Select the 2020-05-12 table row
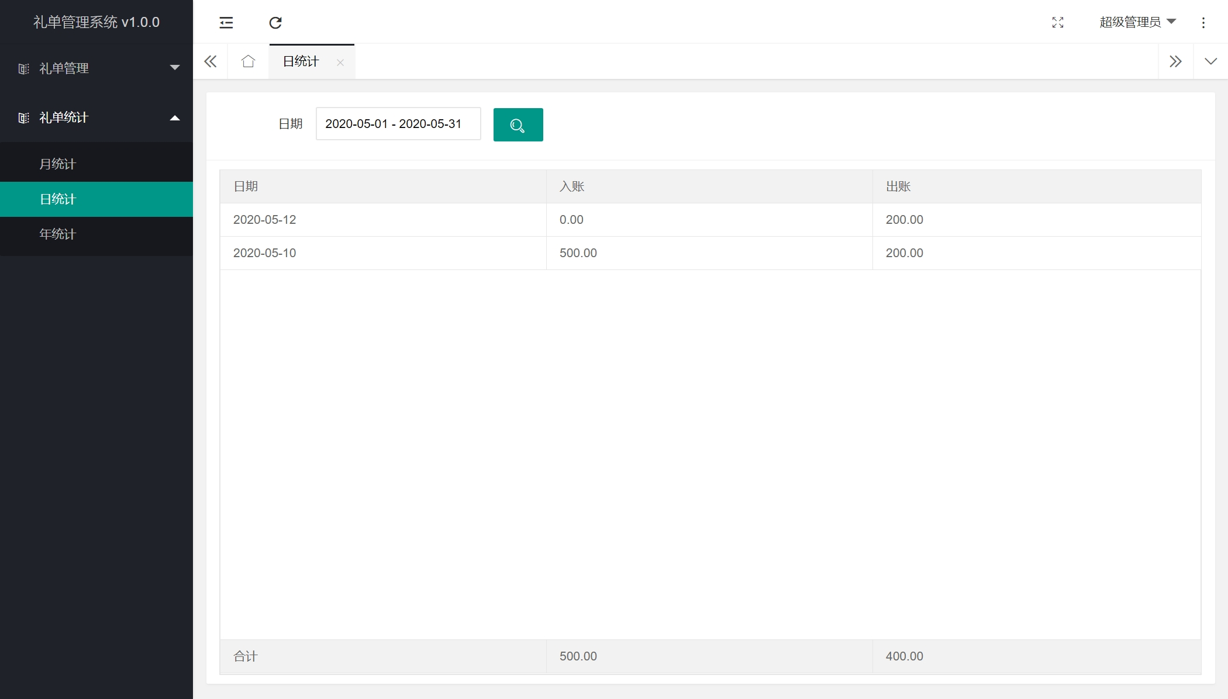Screen dimensions: 1228x699 (x=383, y=220)
